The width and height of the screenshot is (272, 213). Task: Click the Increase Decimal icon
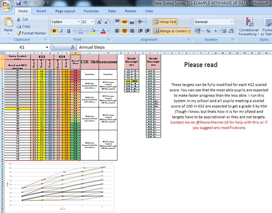coord(224,31)
